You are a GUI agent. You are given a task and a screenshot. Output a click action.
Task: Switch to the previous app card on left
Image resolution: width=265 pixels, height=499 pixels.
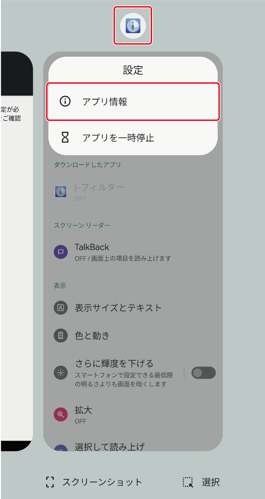click(17, 251)
